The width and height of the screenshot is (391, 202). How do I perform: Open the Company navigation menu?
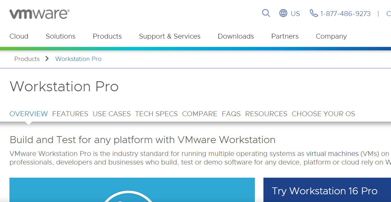point(331,36)
